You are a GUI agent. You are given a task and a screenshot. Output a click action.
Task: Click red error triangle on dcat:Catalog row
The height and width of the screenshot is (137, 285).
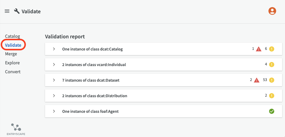click(x=258, y=49)
